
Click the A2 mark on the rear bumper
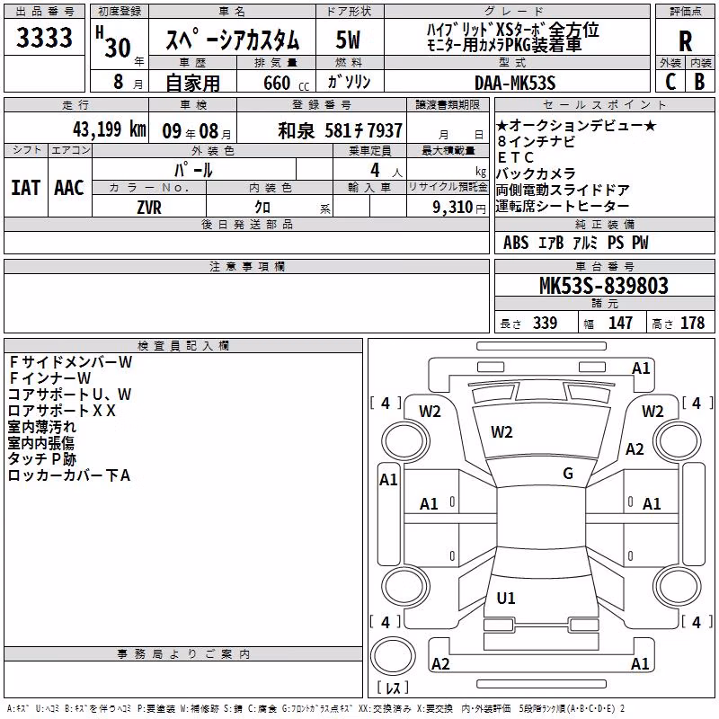click(x=440, y=663)
